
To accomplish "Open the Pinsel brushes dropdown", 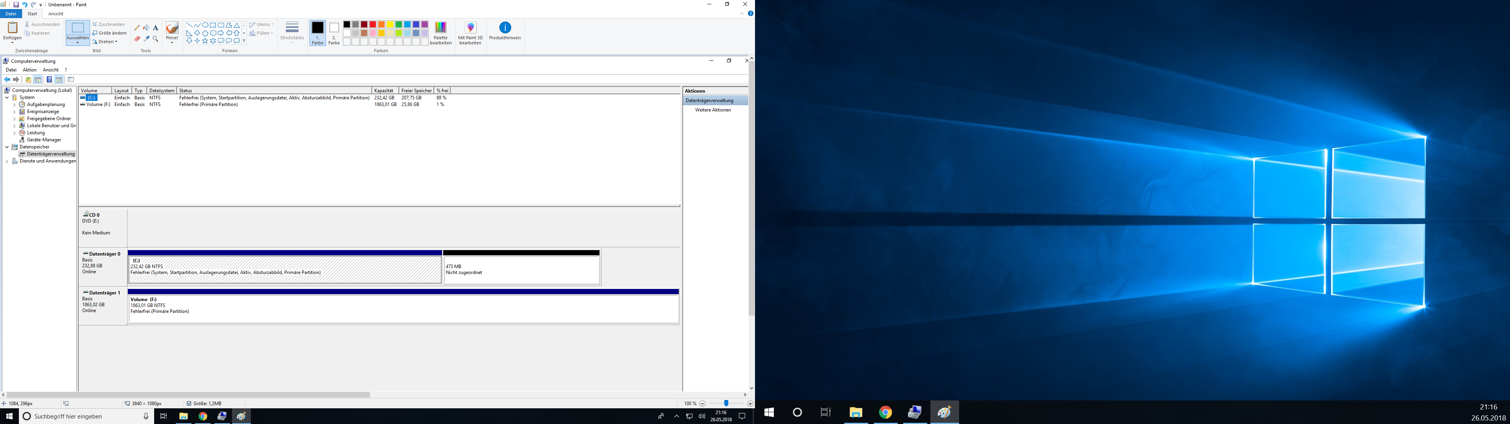I will 172,42.
